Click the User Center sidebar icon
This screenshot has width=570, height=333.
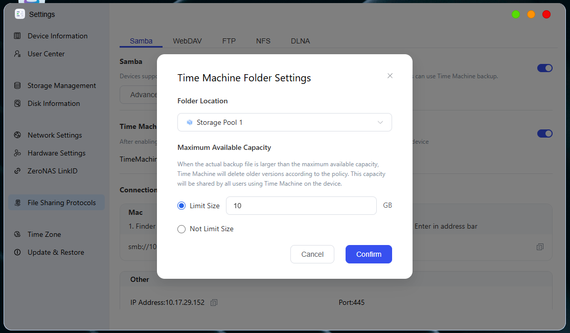tap(17, 54)
